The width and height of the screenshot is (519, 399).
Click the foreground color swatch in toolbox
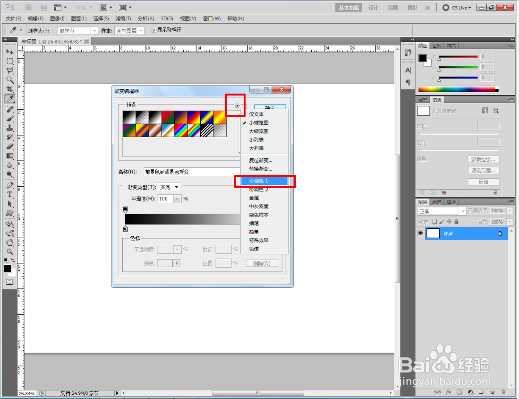click(x=8, y=268)
